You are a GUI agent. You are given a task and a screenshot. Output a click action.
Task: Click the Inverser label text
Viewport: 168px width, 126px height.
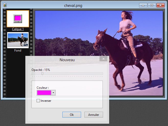[46, 101]
